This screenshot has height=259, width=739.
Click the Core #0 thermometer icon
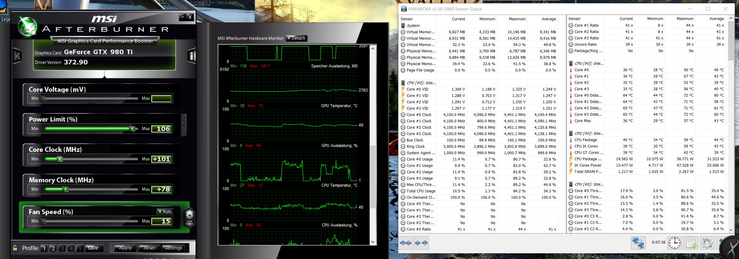point(571,70)
